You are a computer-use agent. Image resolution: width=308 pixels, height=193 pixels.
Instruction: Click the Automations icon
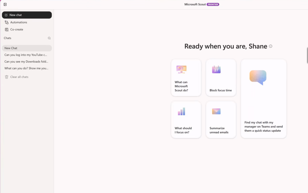click(7, 22)
